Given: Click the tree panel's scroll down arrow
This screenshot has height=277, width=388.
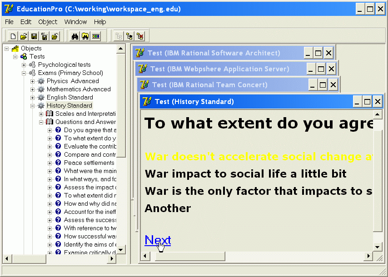Looking at the screenshot, I should 121,250.
